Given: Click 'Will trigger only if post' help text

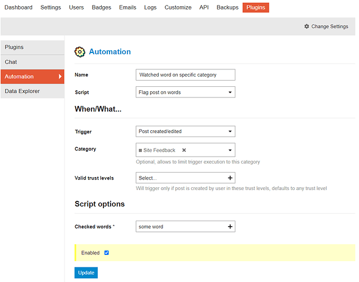Looking at the screenshot, I should [x=231, y=188].
